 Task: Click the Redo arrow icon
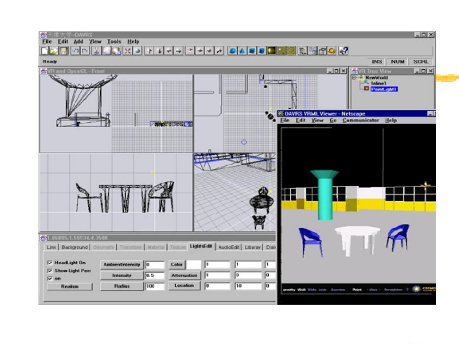(x=85, y=51)
